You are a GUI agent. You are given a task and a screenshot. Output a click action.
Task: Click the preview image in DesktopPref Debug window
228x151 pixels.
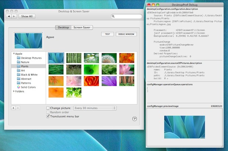185,127
